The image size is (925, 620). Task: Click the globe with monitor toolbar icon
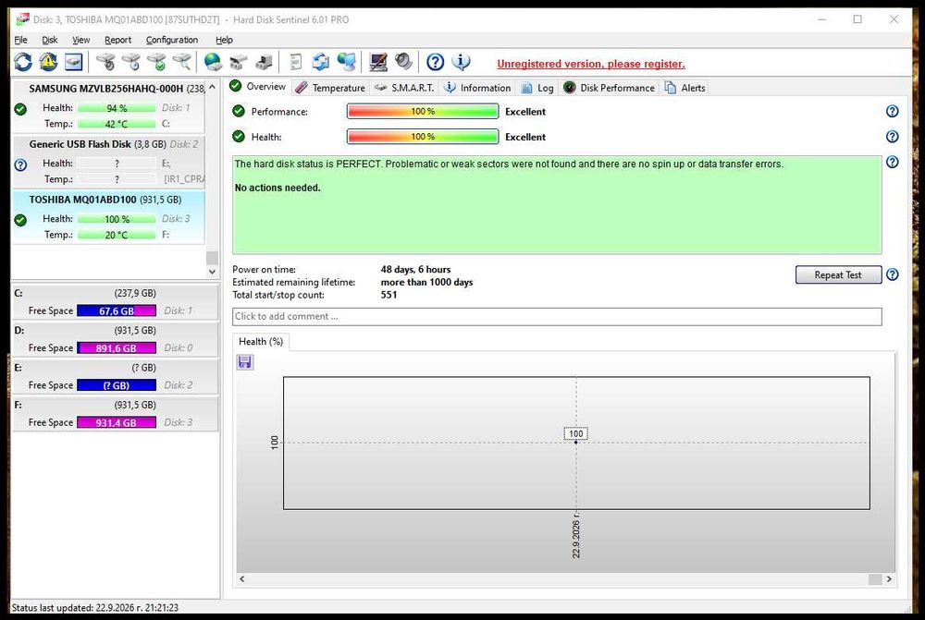[346, 62]
